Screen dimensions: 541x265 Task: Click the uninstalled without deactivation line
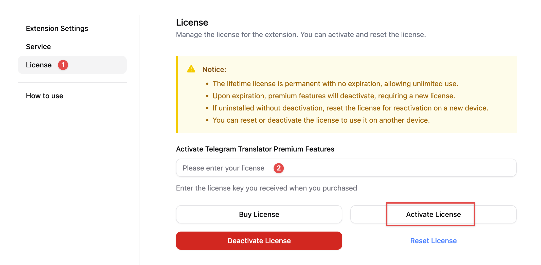[x=350, y=108]
